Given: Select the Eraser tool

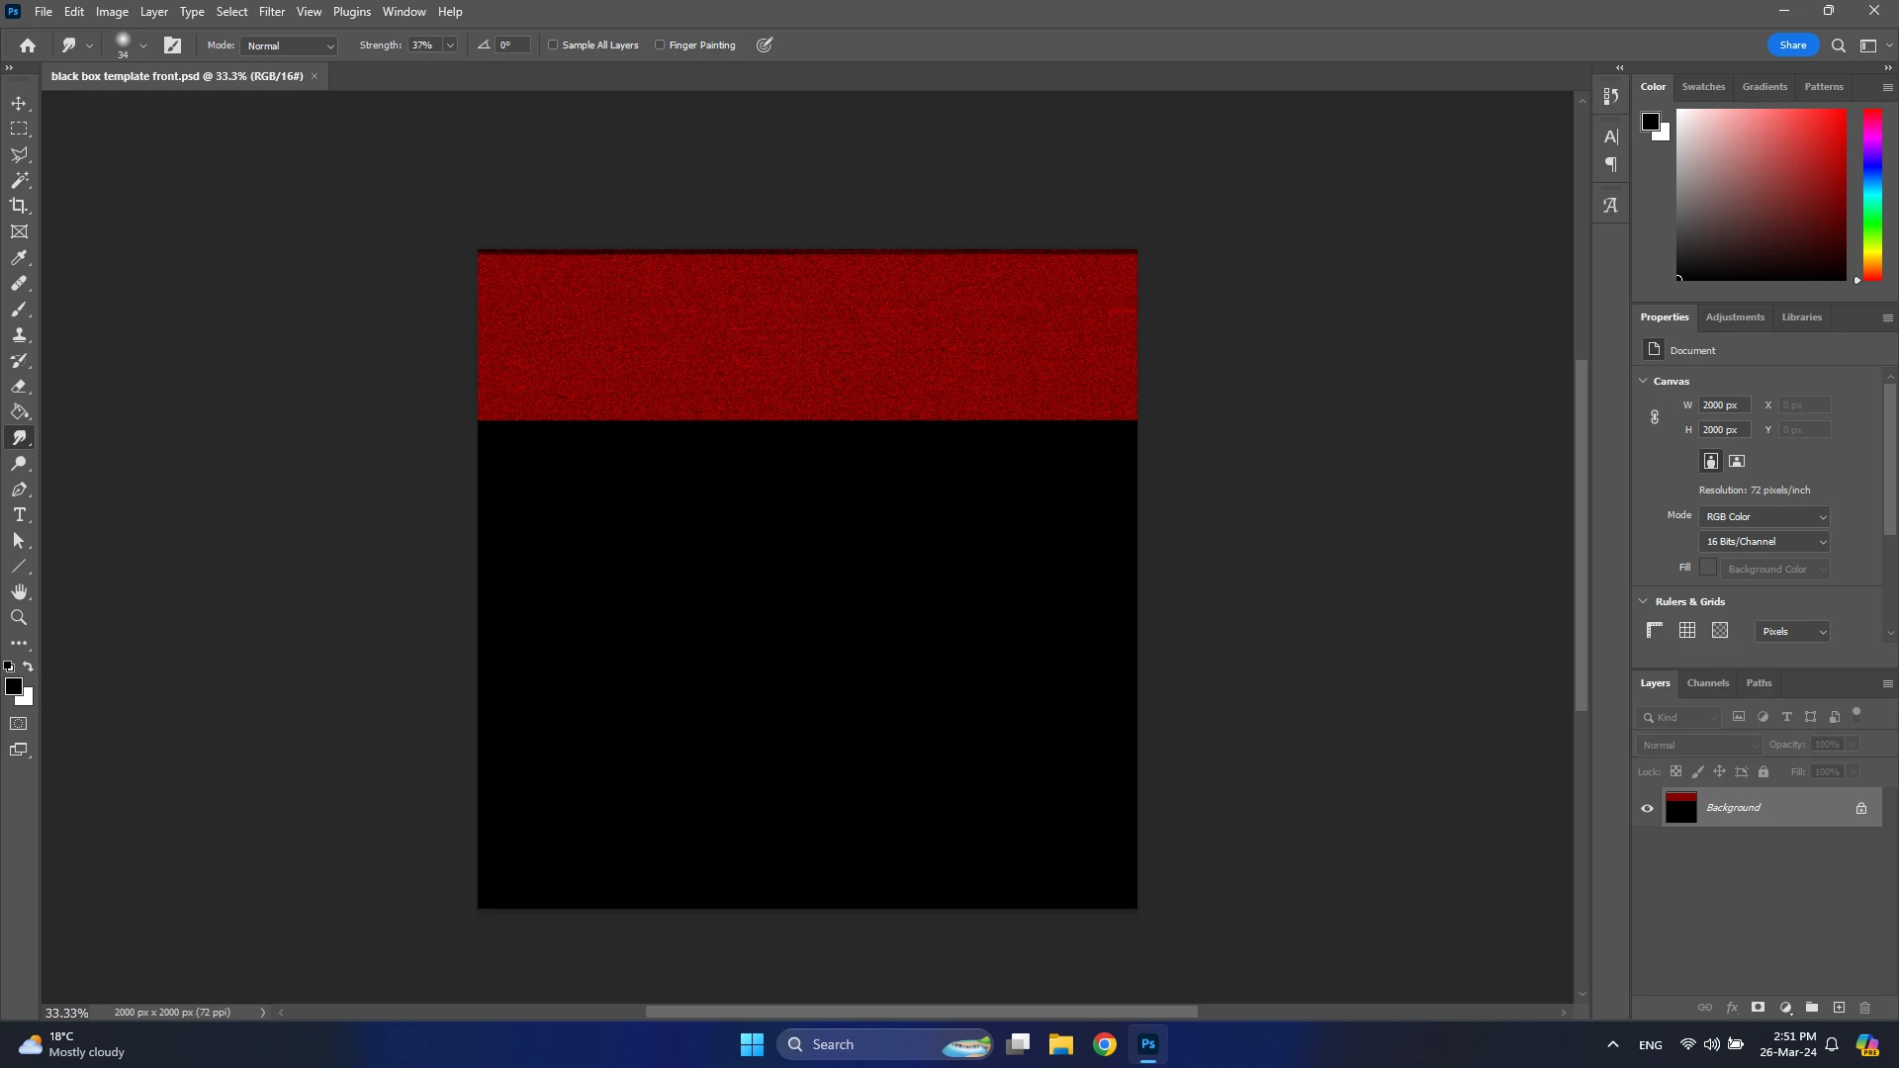Looking at the screenshot, I should (19, 387).
